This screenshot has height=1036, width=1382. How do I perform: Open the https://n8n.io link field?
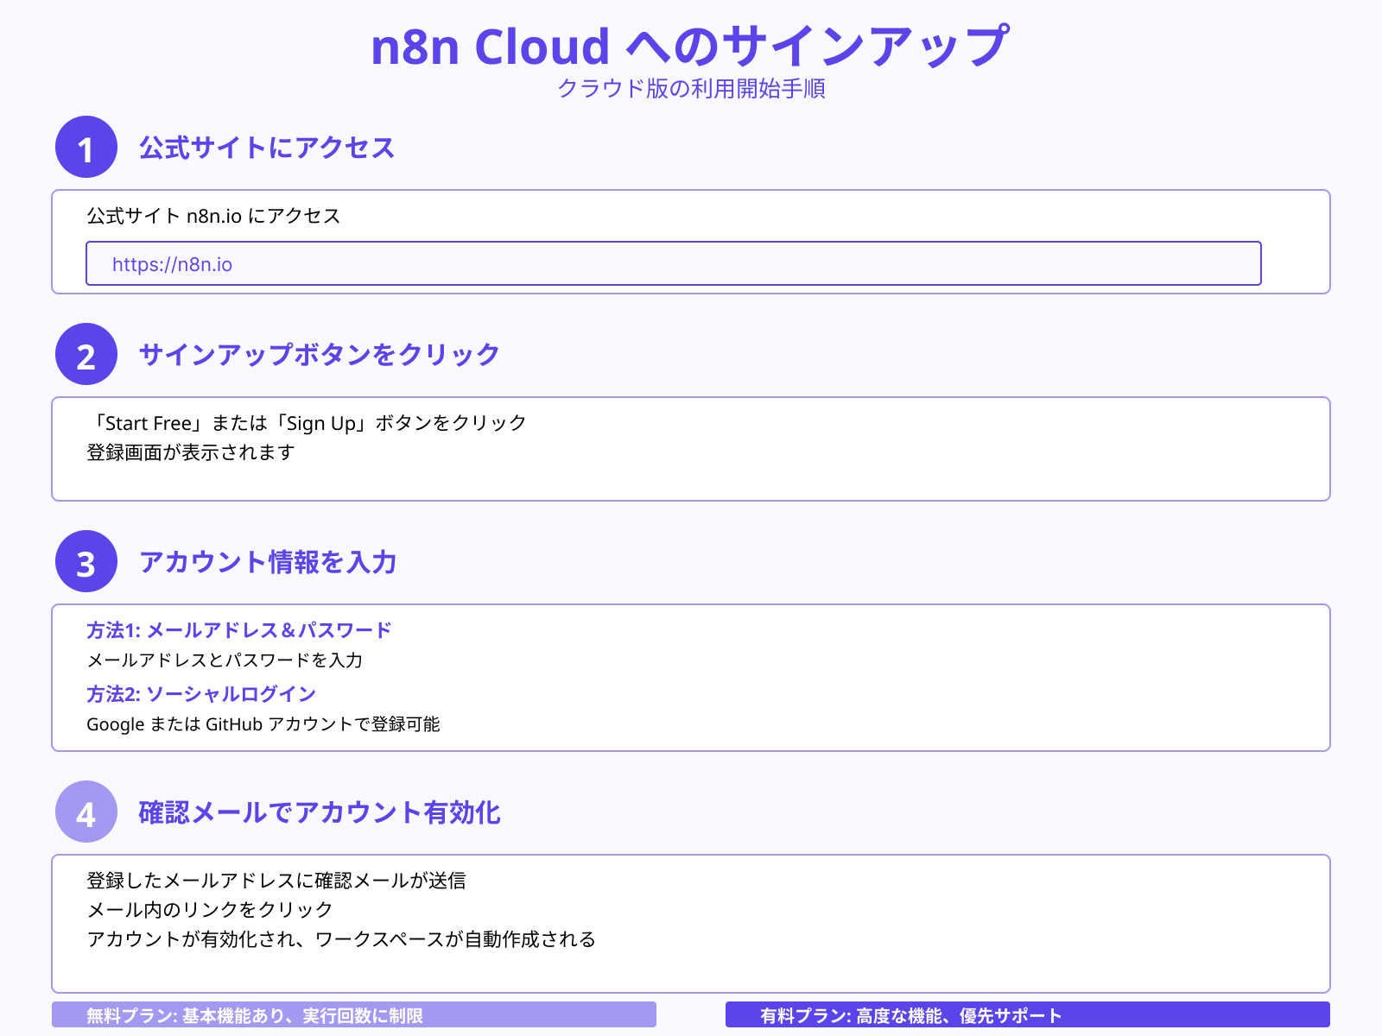click(673, 263)
